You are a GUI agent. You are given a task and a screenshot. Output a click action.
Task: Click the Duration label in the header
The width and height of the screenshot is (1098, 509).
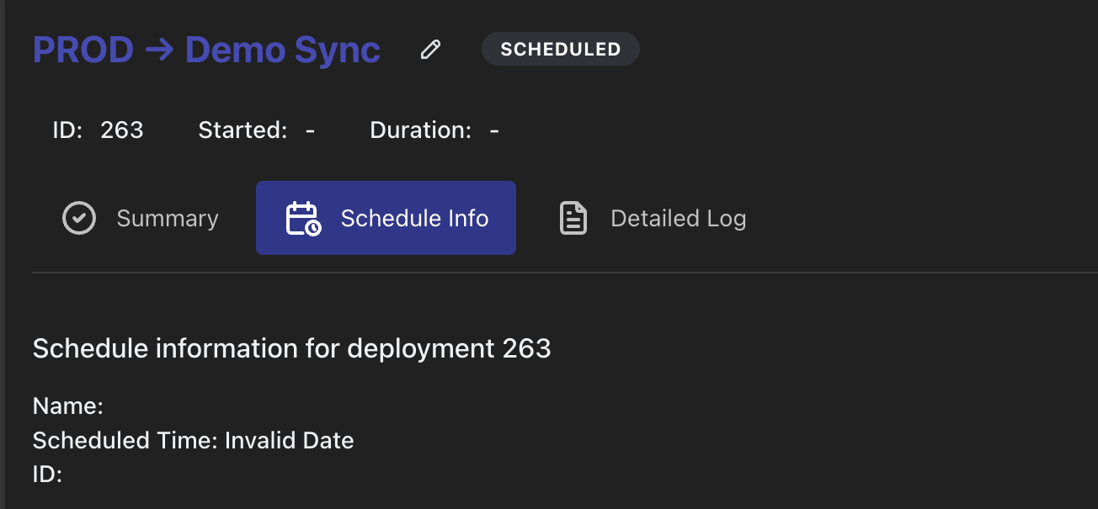(420, 130)
